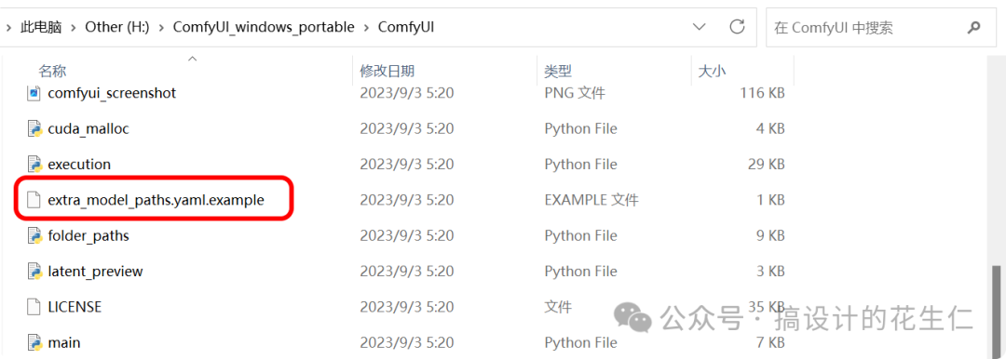
Task: Expand the chevron after ComfyUI_windows_portable
Action: point(366,27)
